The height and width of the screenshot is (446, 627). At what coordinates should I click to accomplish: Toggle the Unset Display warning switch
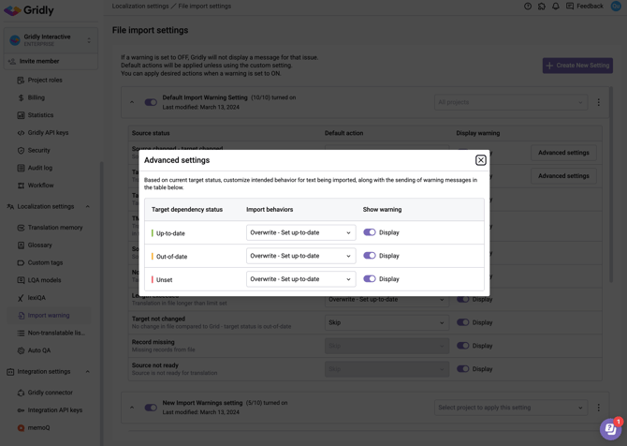click(x=370, y=279)
